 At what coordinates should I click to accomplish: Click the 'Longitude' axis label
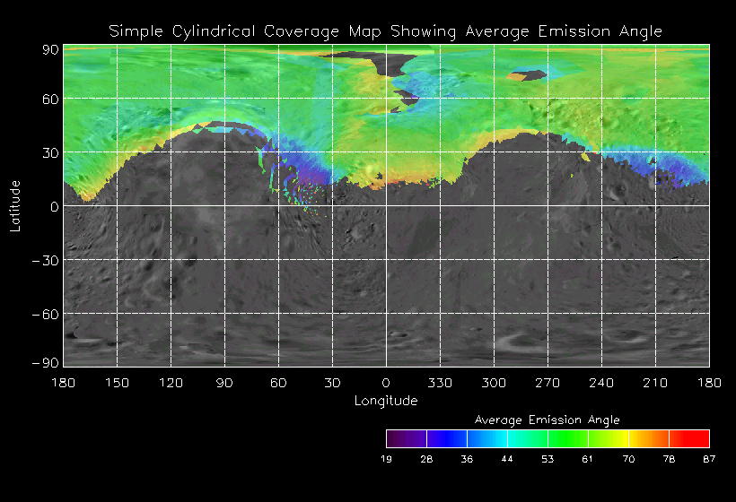click(x=386, y=401)
